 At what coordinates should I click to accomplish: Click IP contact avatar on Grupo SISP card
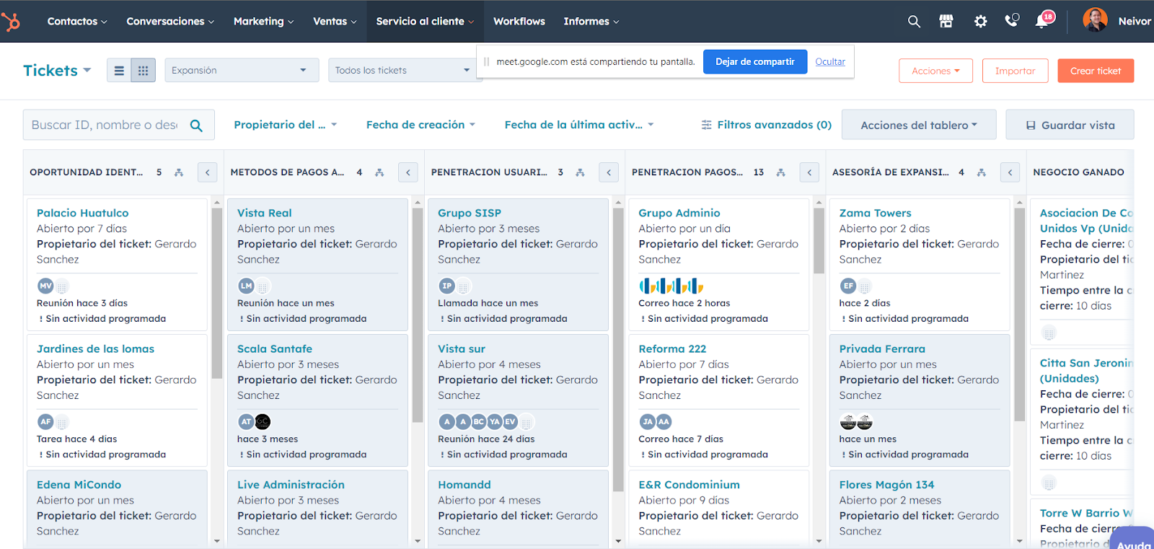pos(446,286)
